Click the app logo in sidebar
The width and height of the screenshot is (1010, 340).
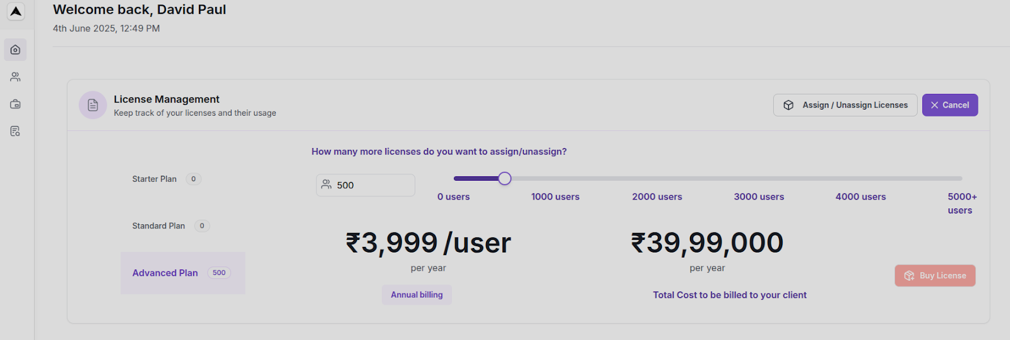tap(16, 11)
